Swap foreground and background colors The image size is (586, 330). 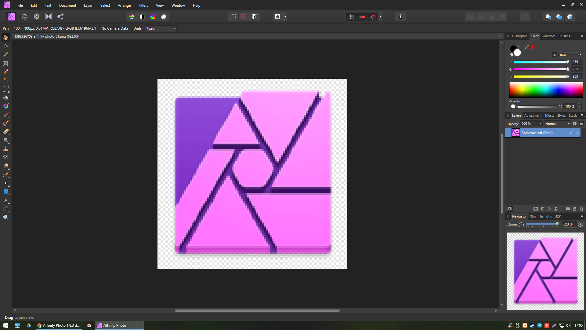519,47
